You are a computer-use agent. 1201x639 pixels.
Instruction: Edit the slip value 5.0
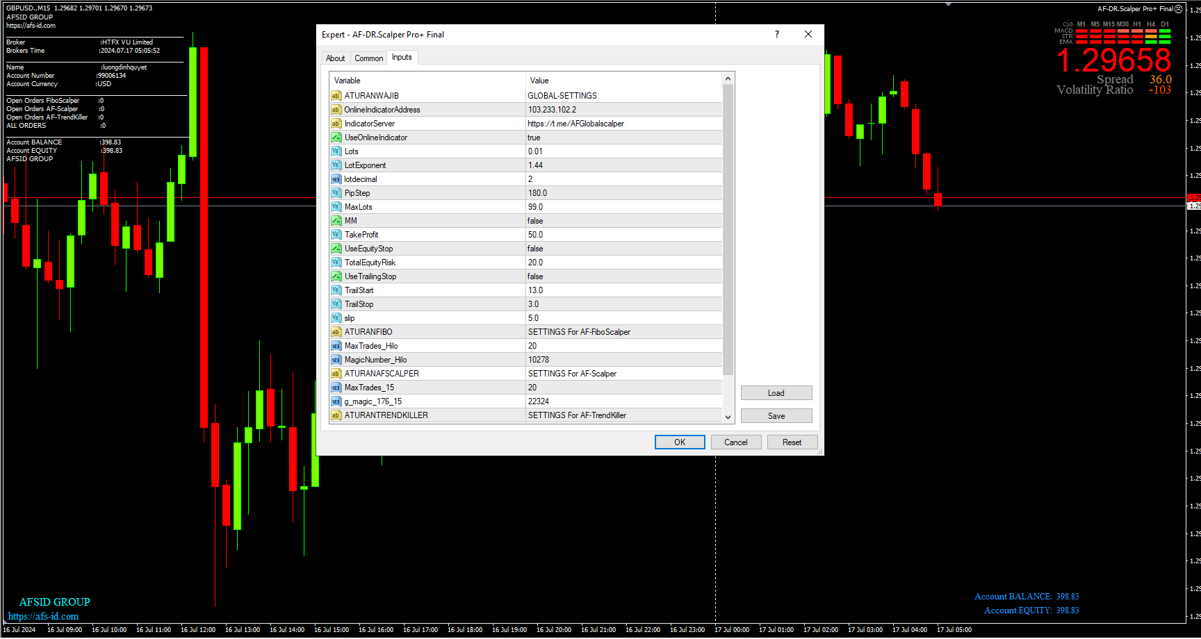(x=624, y=318)
